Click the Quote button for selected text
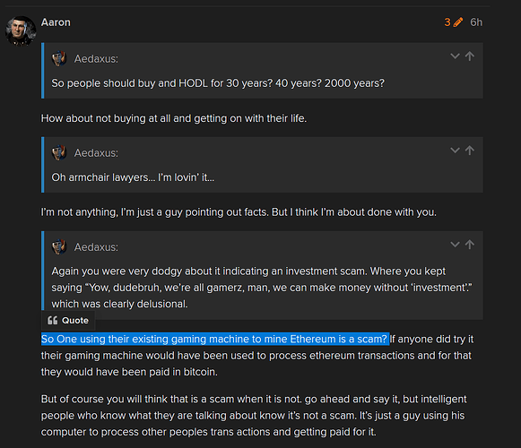The height and width of the screenshot is (448, 521). (68, 321)
